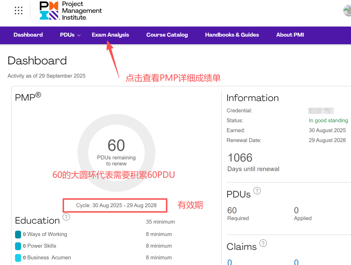The height and width of the screenshot is (265, 351).
Task: Open the app launcher grid icon
Action: [19, 10]
